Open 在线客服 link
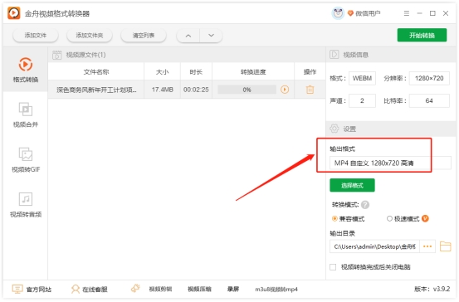The height and width of the screenshot is (302, 459). click(x=95, y=290)
